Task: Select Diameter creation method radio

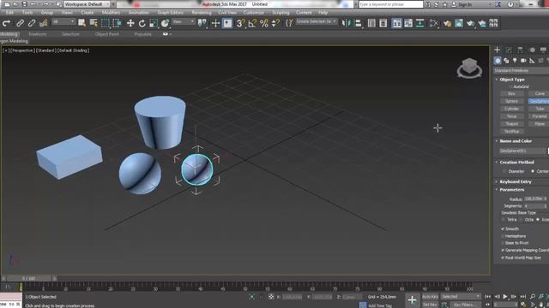Action: click(x=504, y=171)
